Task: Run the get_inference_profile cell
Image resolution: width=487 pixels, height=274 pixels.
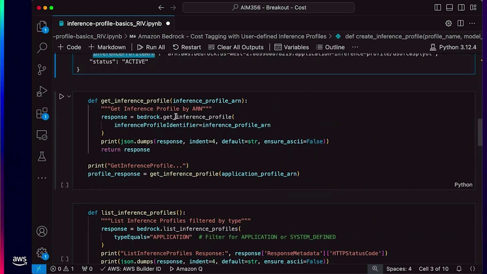Action: 61,97
